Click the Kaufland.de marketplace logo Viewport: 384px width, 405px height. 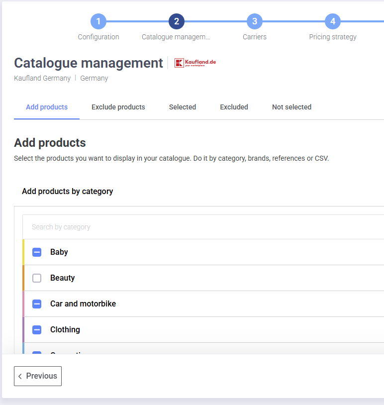click(x=195, y=63)
